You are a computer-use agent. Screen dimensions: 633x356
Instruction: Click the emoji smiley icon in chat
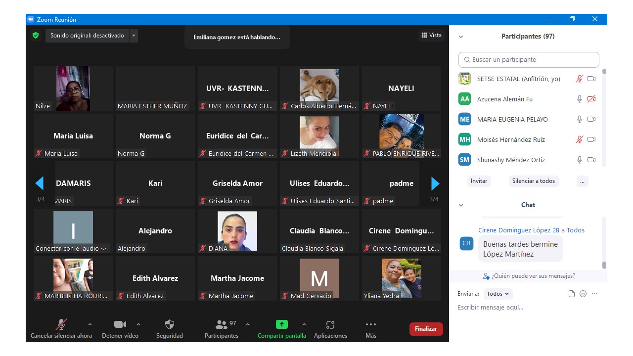583,294
